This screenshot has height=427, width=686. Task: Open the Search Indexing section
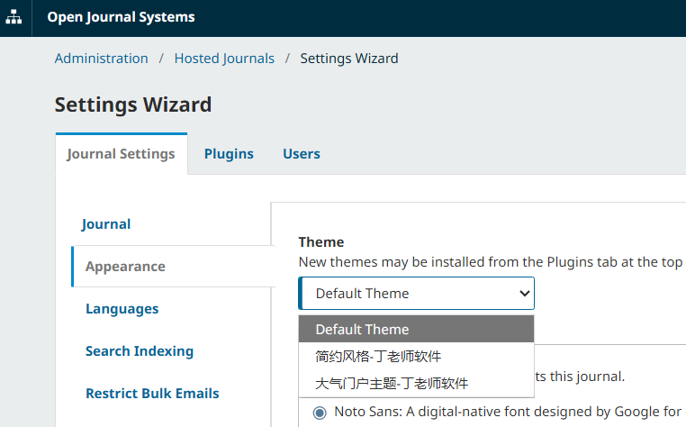point(139,351)
